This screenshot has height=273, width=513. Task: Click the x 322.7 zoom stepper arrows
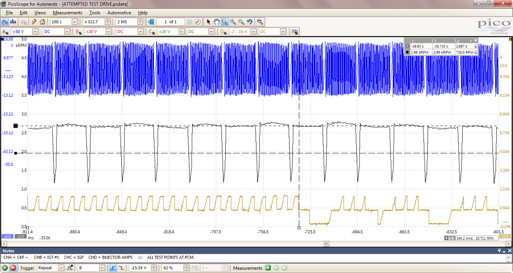click(x=107, y=22)
